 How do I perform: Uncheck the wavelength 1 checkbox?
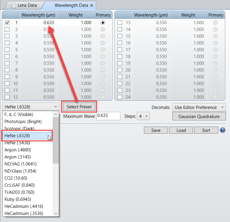pos(7,23)
